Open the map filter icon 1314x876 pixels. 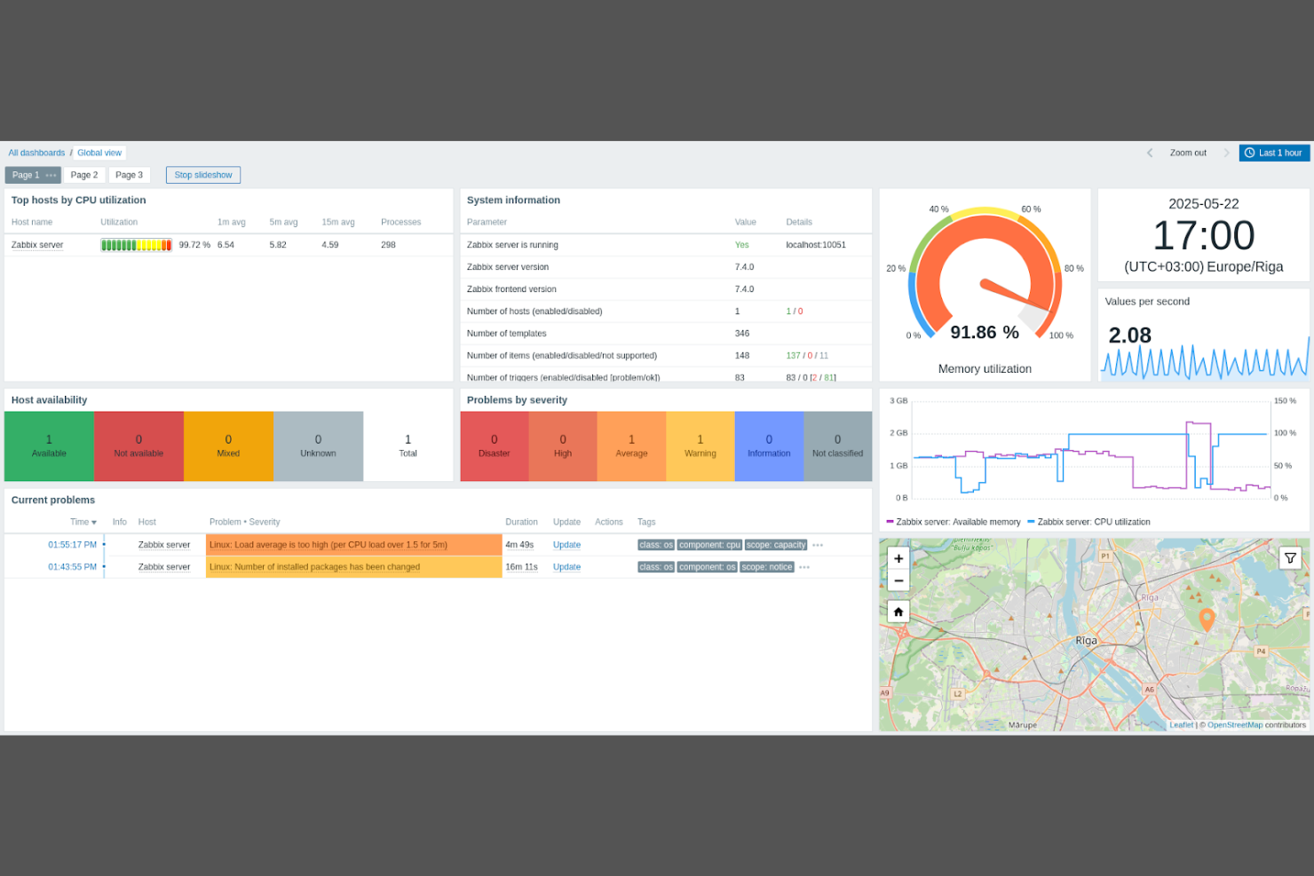(x=1289, y=557)
